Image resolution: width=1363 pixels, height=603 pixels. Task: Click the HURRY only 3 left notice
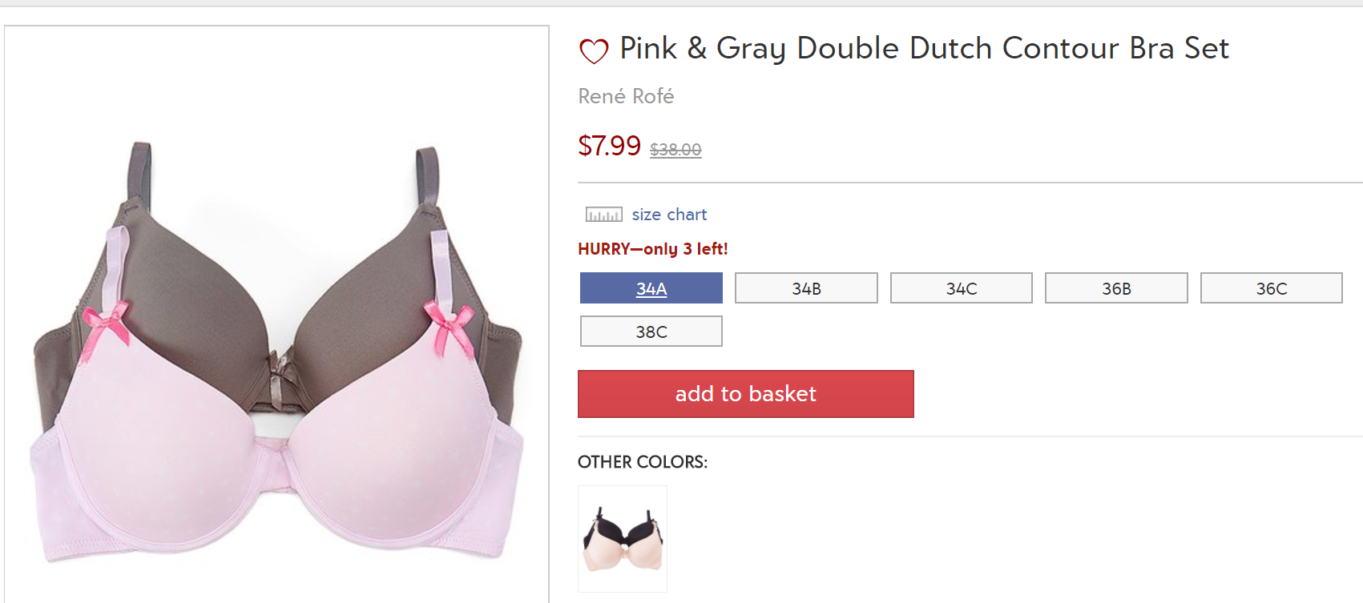pyautogui.click(x=652, y=249)
